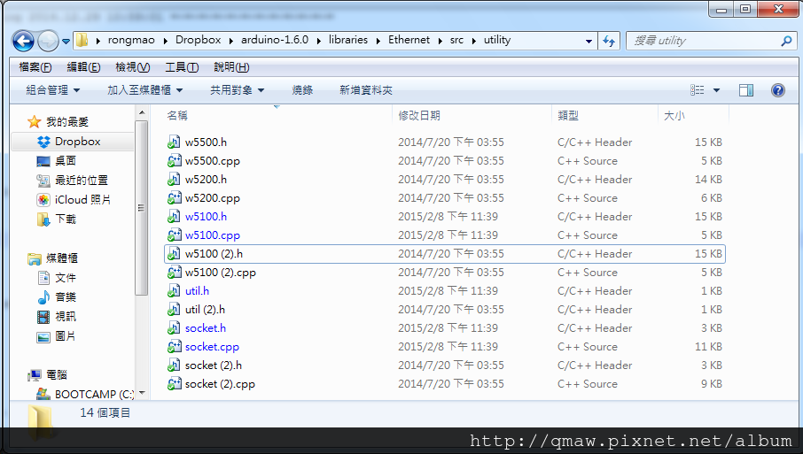Click the blue Help question mark icon

(x=778, y=90)
